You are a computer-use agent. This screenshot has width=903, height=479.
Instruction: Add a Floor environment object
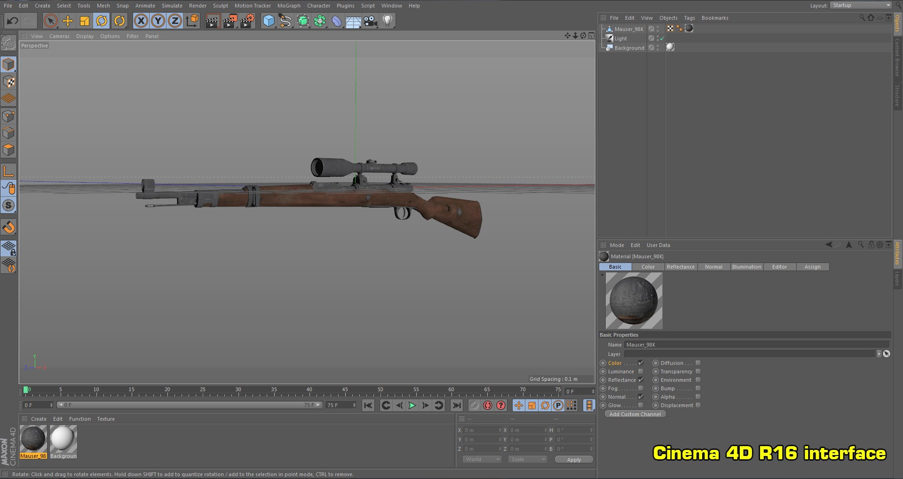point(354,21)
